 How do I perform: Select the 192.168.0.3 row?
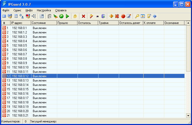(93, 37)
